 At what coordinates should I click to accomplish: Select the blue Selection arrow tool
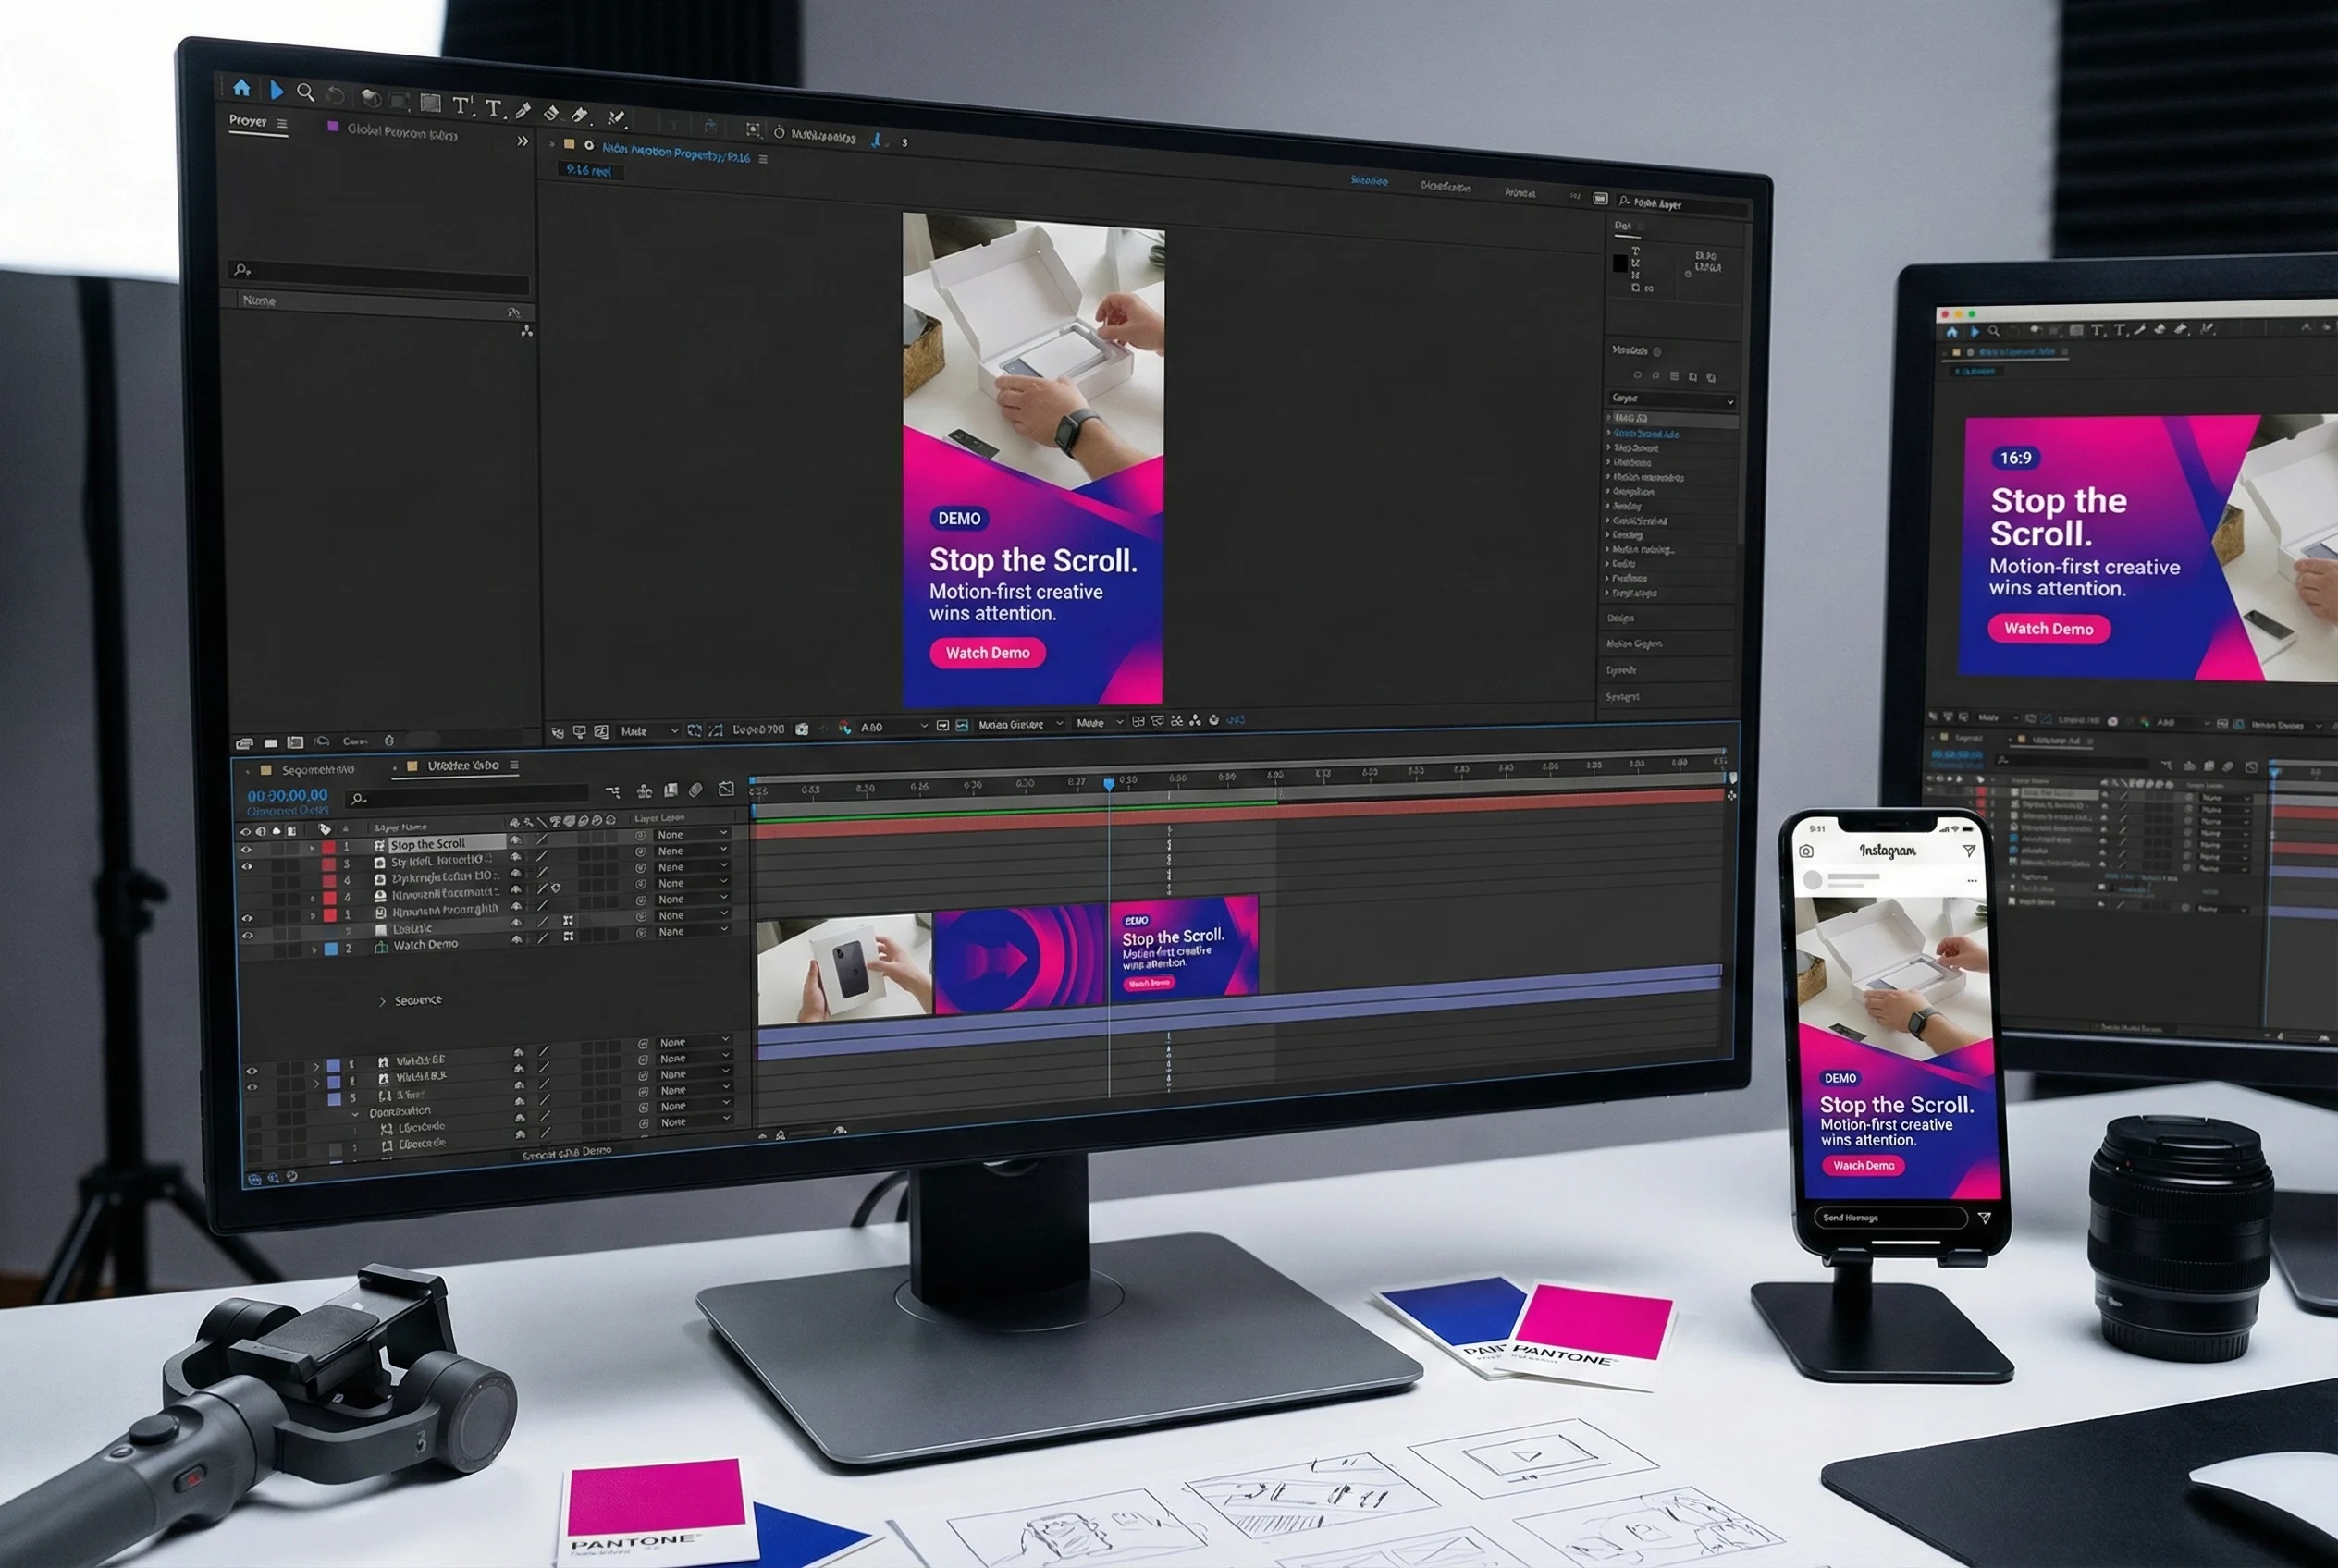coord(277,90)
